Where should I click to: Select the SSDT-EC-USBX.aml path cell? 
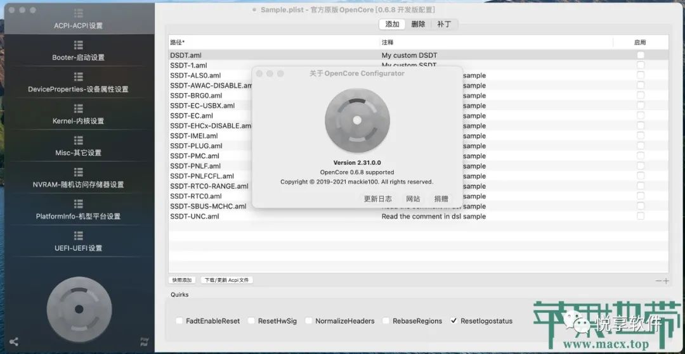(202, 106)
